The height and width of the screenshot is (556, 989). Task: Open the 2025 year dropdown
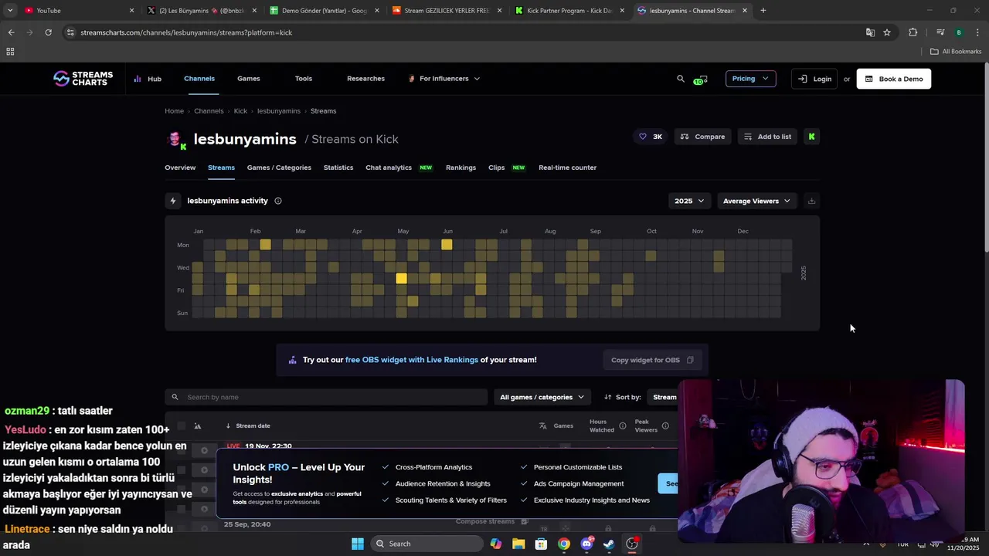pyautogui.click(x=689, y=201)
